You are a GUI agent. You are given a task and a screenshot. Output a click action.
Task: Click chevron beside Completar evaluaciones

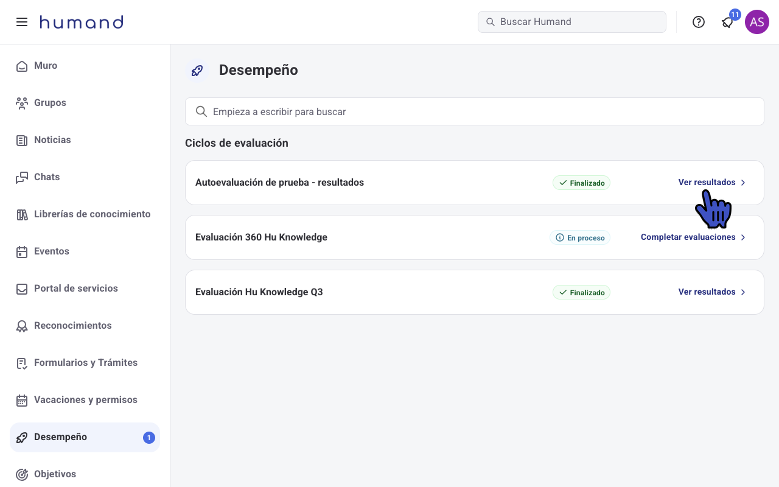pyautogui.click(x=743, y=237)
